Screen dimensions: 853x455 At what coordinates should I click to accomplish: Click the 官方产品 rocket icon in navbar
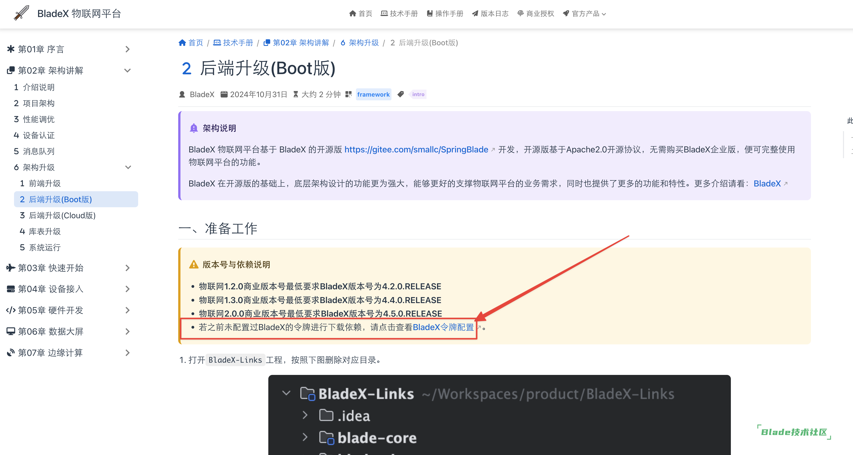point(566,14)
